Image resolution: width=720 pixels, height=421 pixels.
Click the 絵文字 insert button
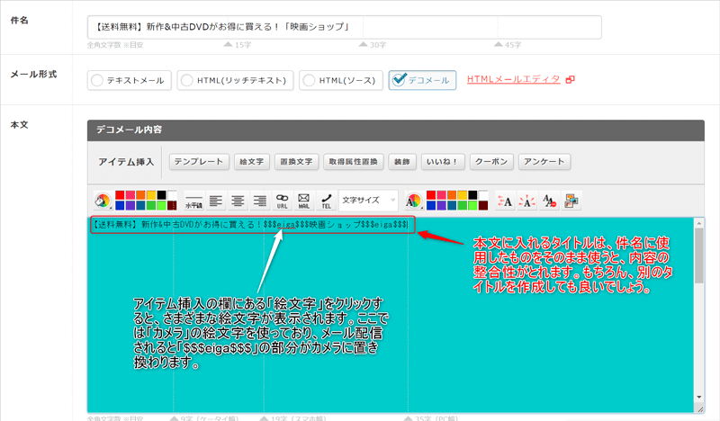pos(249,162)
